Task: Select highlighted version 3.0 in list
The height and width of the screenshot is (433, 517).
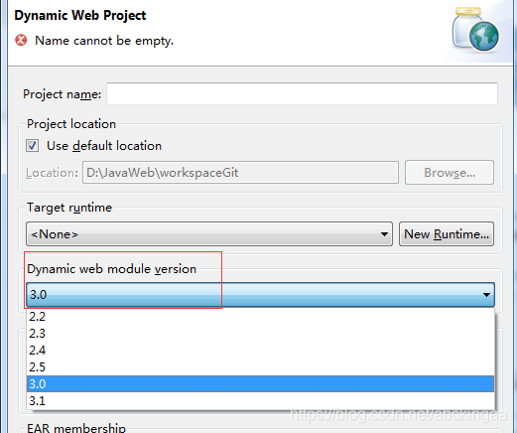Action: pyautogui.click(x=260, y=384)
